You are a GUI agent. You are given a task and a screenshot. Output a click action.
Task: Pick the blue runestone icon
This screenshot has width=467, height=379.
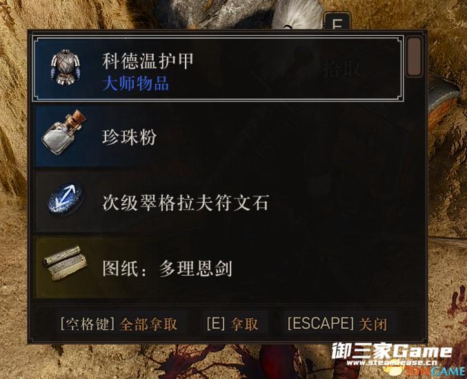(66, 198)
